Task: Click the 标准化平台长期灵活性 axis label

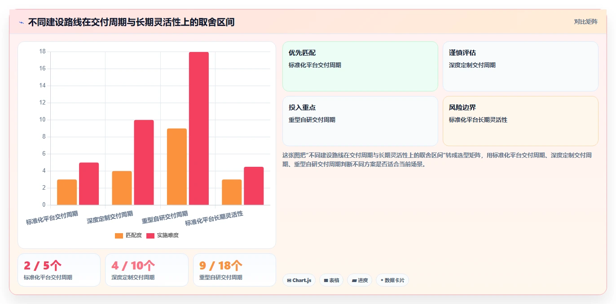Action: [x=214, y=218]
